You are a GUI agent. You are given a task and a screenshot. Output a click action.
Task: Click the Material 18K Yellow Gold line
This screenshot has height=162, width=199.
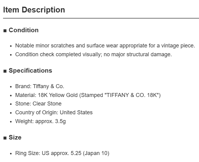88,95
